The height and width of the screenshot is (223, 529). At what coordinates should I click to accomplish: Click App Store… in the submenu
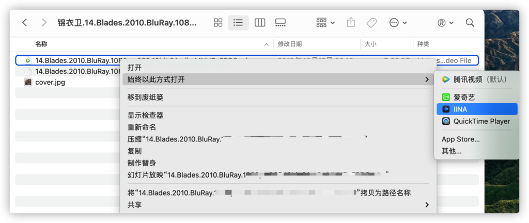pyautogui.click(x=460, y=139)
